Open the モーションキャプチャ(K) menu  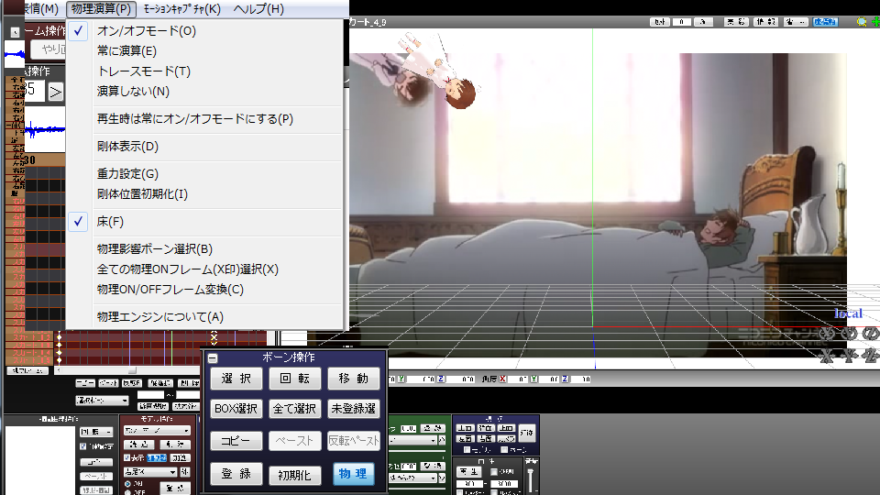181,9
